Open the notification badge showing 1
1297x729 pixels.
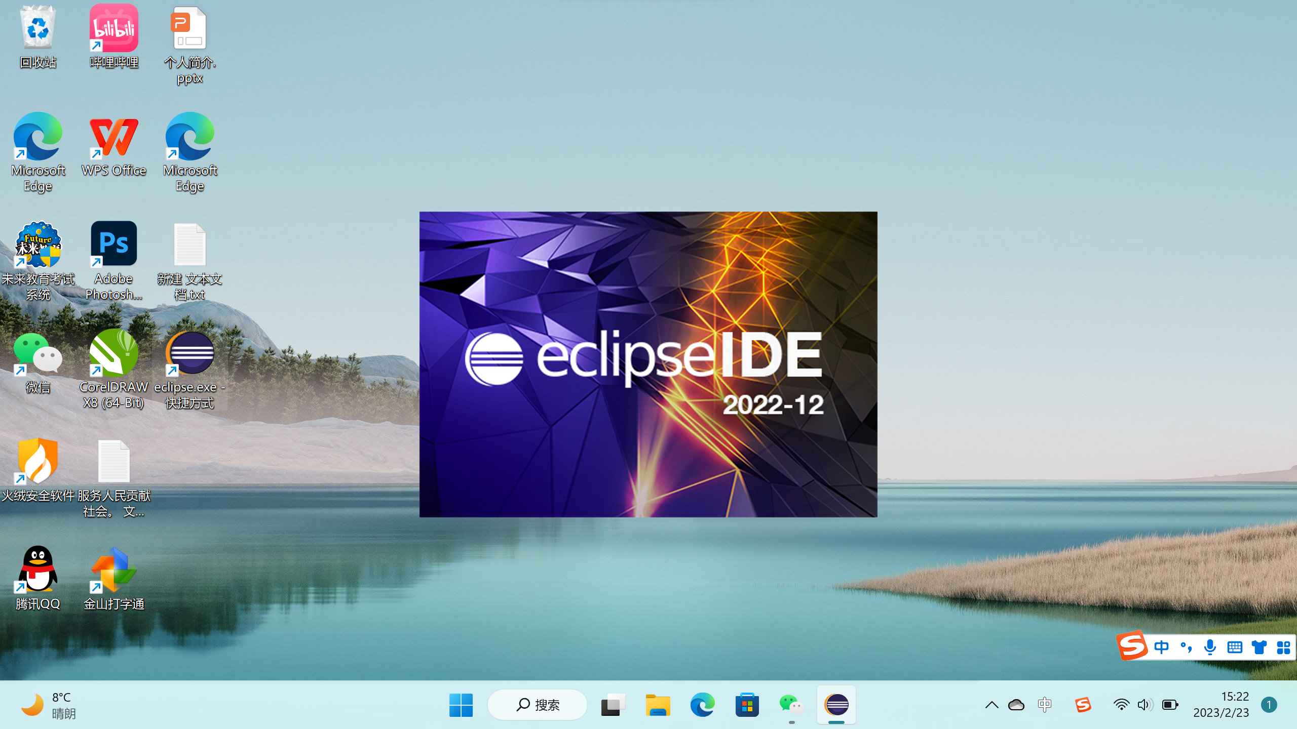coord(1269,705)
